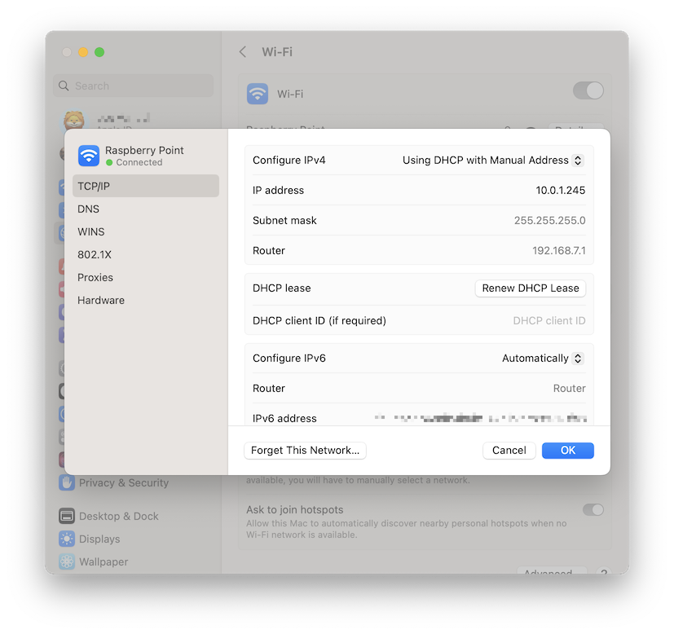Open Privacy & Security settings label
Viewport: 674px width, 634px height.
124,482
